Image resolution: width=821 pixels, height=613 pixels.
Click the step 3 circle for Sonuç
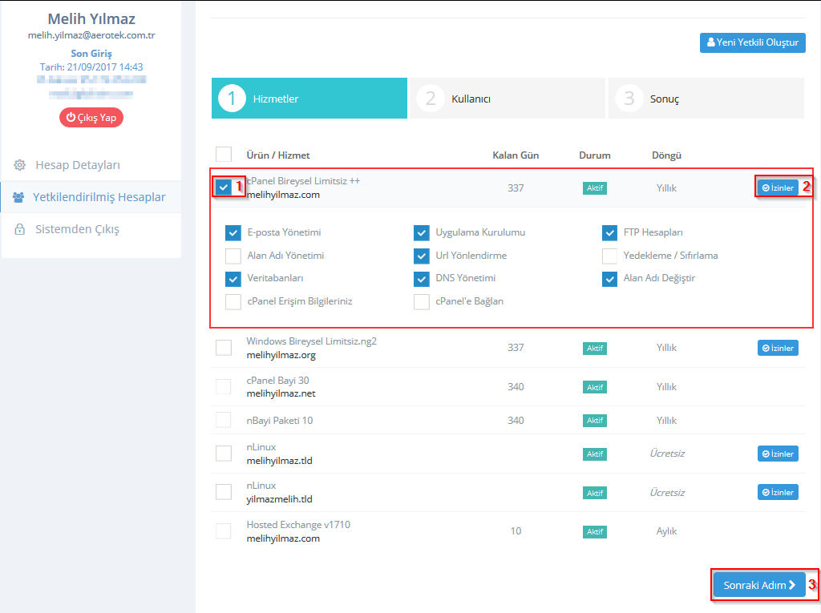[629, 99]
